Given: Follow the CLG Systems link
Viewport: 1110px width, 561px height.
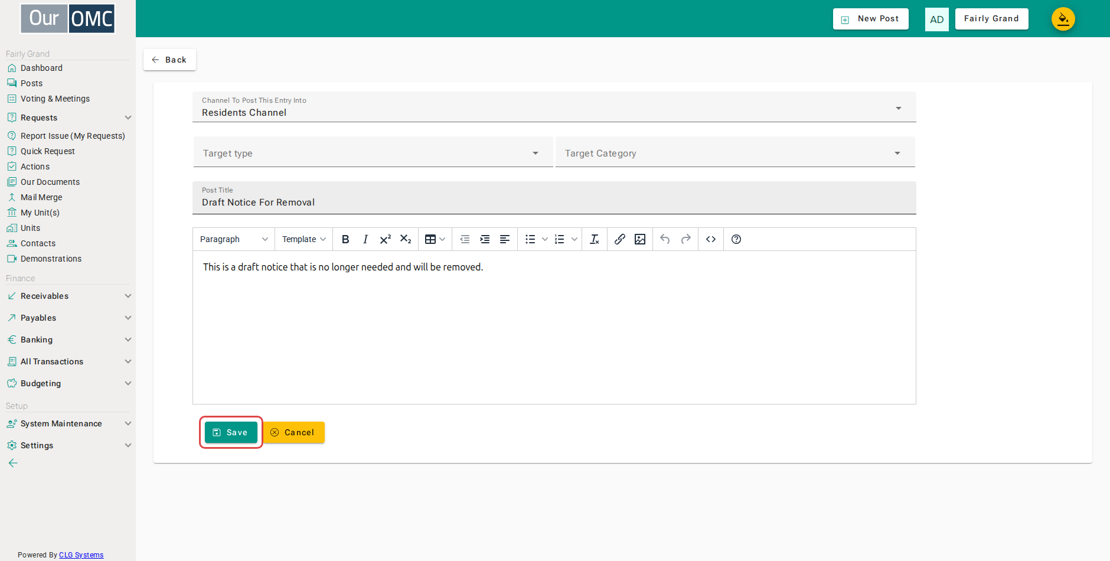Looking at the screenshot, I should (x=81, y=555).
